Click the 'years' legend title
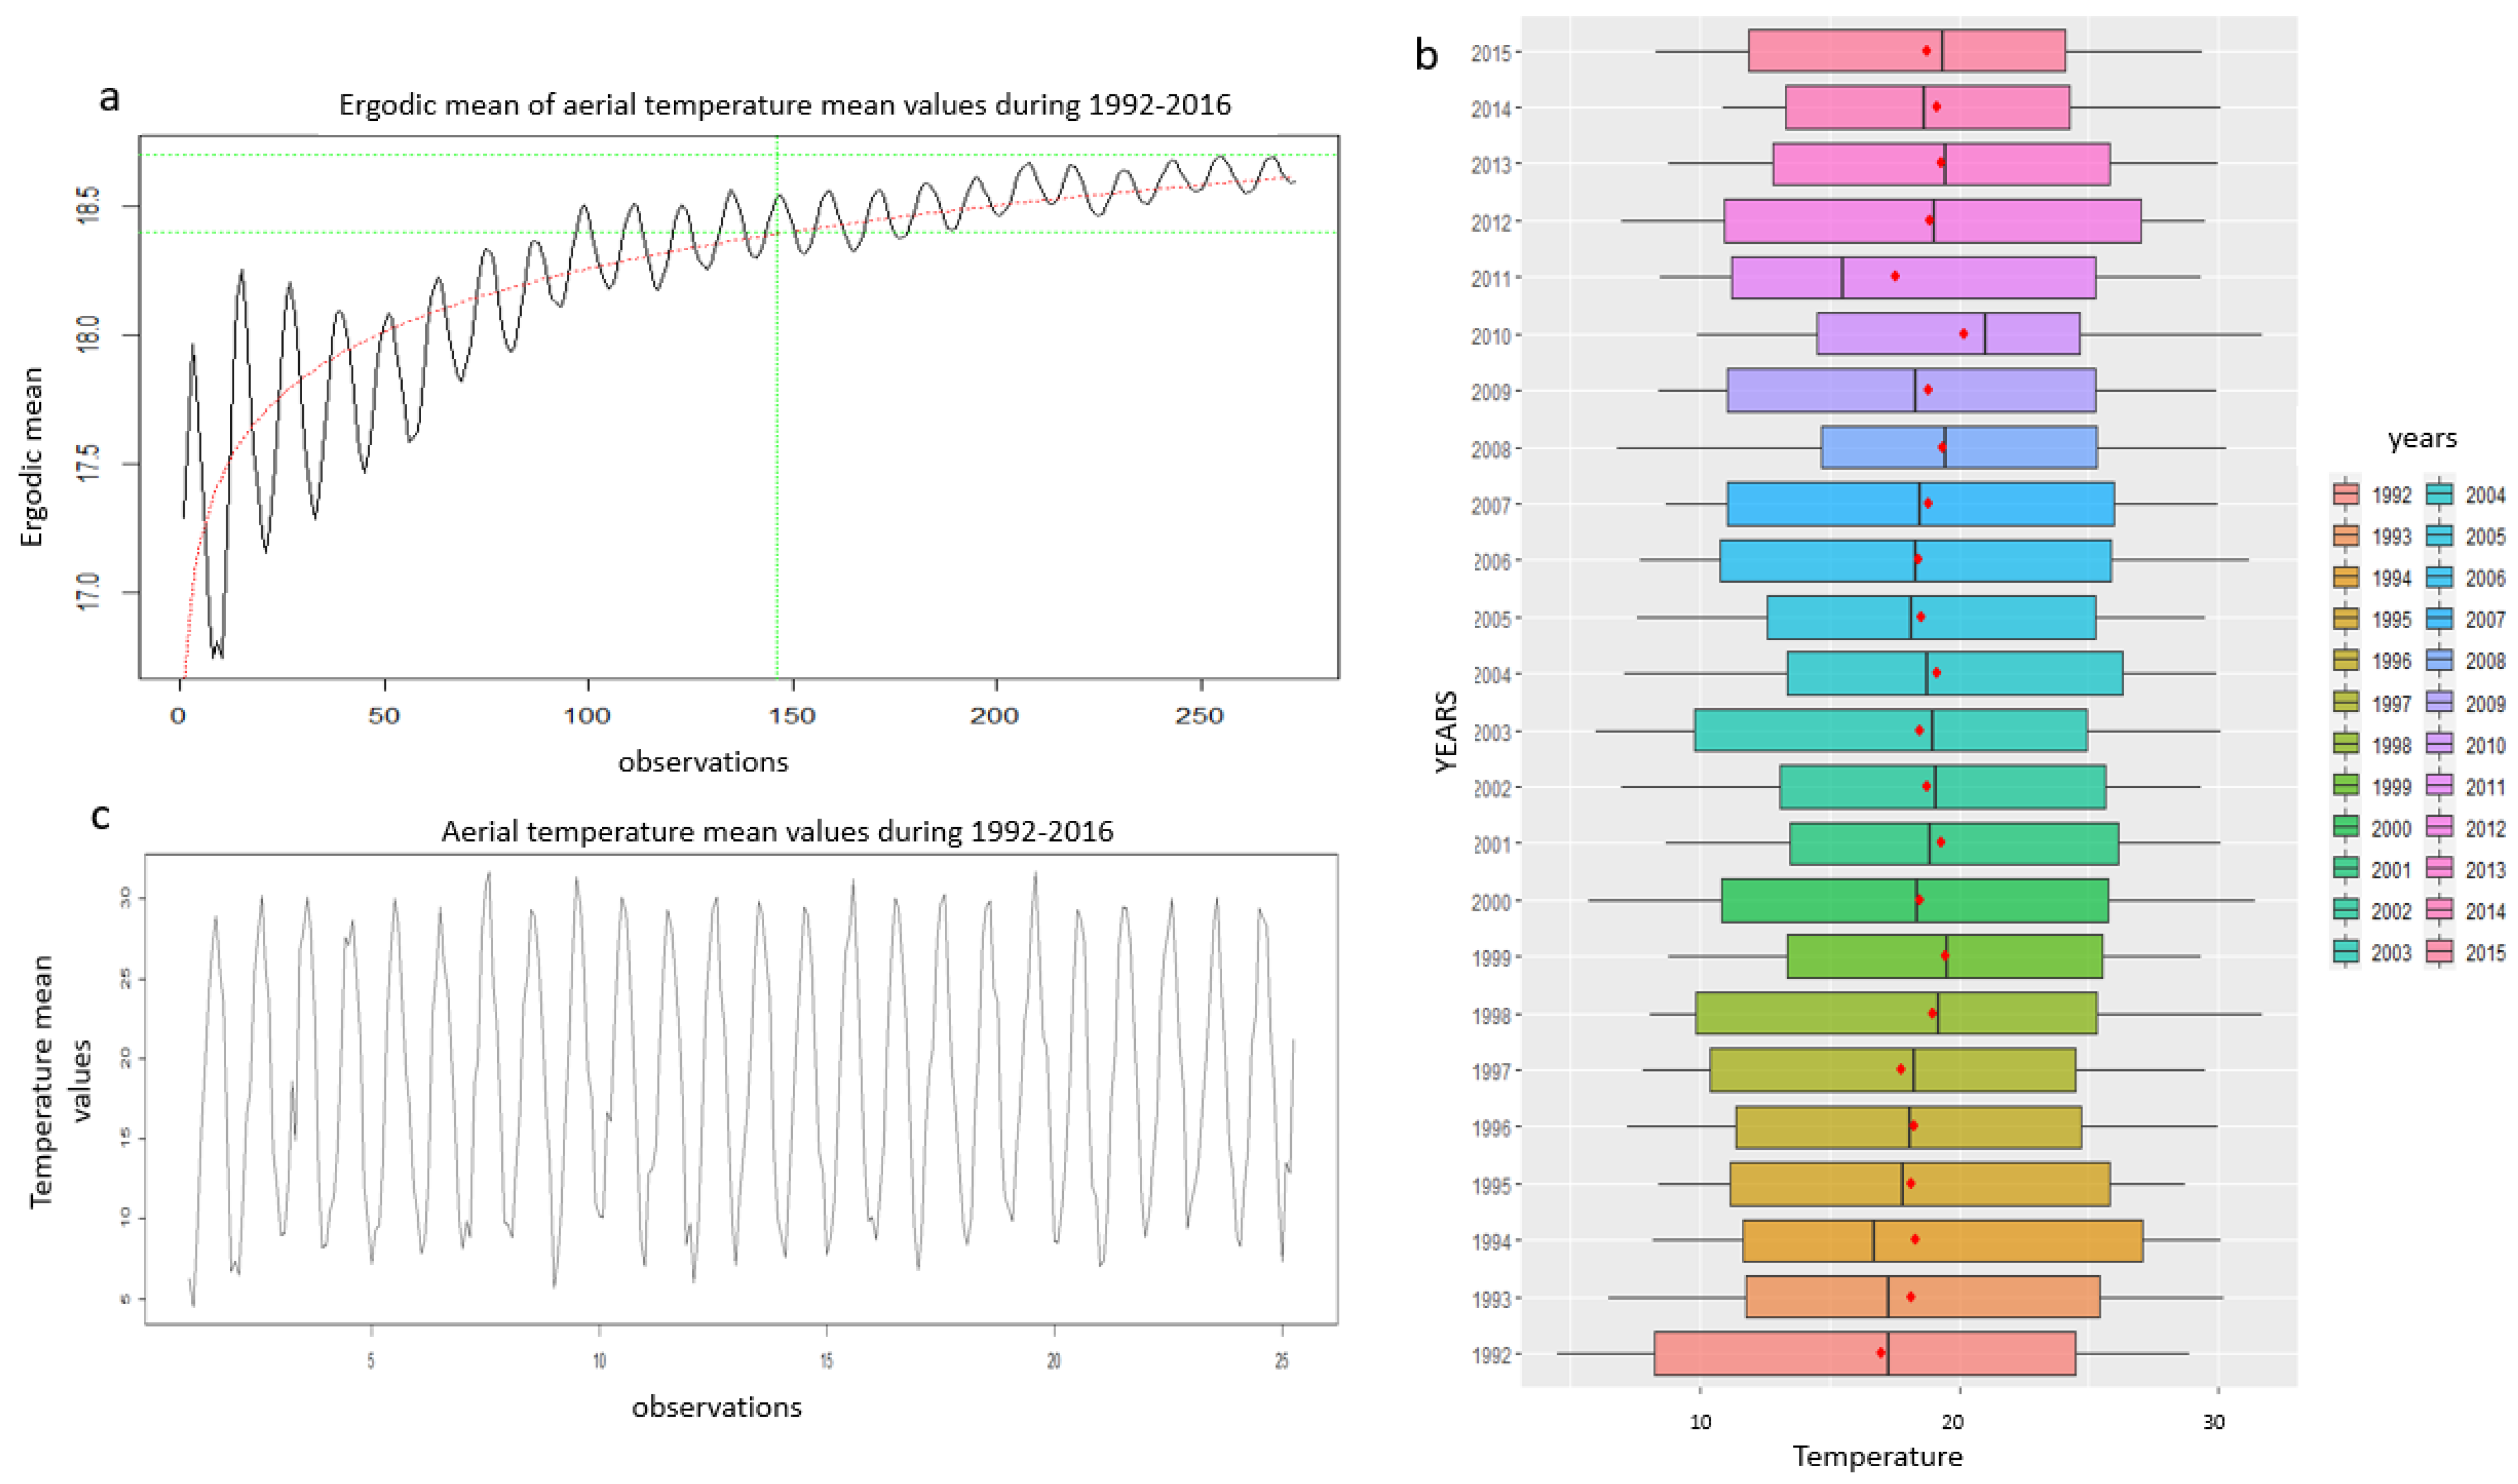Viewport: 2518px width, 1484px height. click(x=2422, y=439)
